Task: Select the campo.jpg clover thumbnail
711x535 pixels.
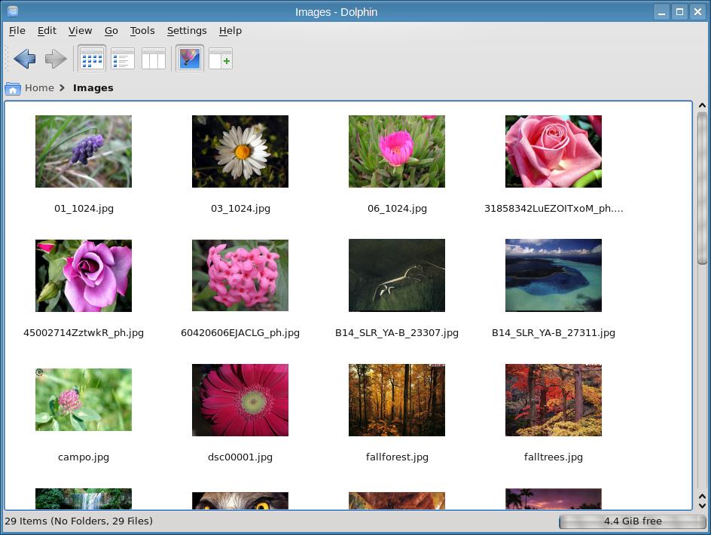Action: [x=84, y=400]
